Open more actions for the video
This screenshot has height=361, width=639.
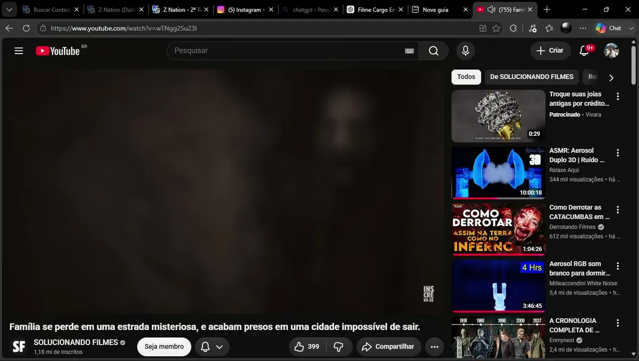(x=435, y=346)
